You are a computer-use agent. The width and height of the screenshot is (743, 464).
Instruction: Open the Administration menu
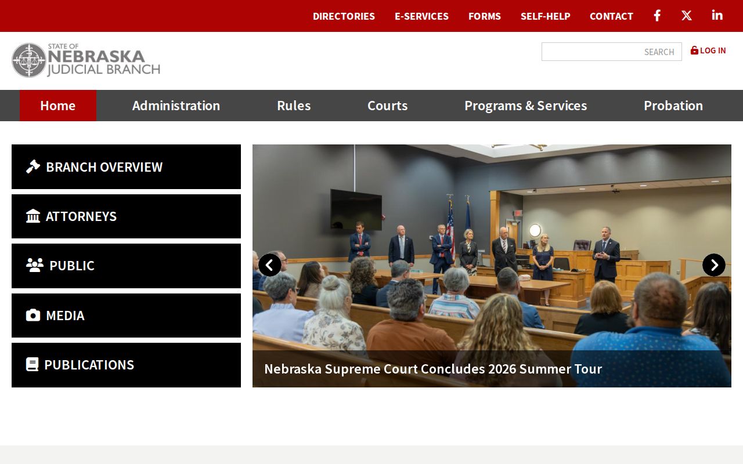tap(176, 106)
